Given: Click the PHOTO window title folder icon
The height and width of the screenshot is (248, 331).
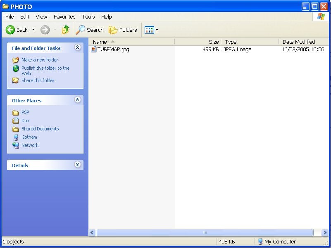Looking at the screenshot, I should pyautogui.click(x=5, y=7).
